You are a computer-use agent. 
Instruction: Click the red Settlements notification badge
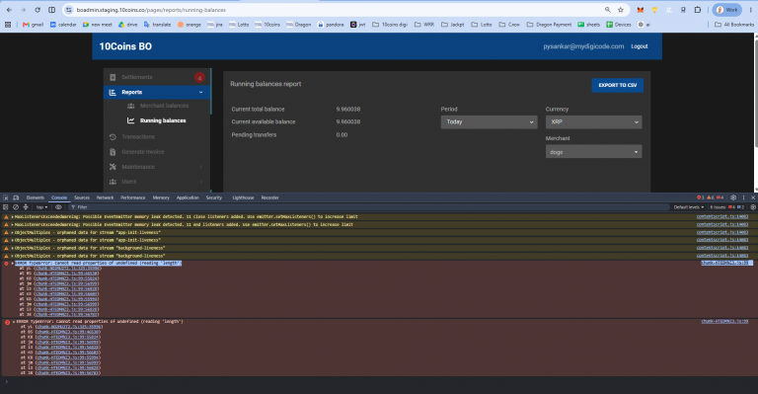[x=199, y=77]
